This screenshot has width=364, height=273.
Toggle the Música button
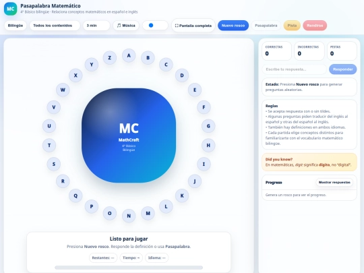(x=126, y=26)
